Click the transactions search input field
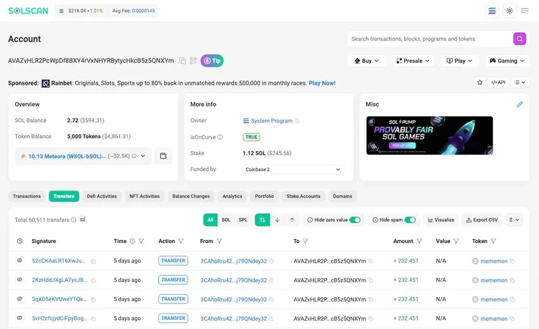Image resolution: width=539 pixels, height=329 pixels. [427, 38]
